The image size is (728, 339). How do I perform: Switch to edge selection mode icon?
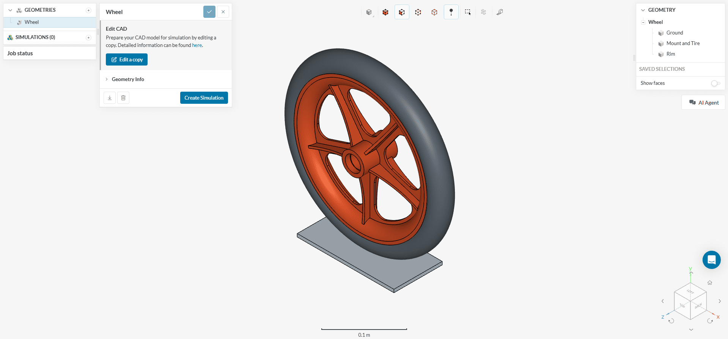coord(418,12)
